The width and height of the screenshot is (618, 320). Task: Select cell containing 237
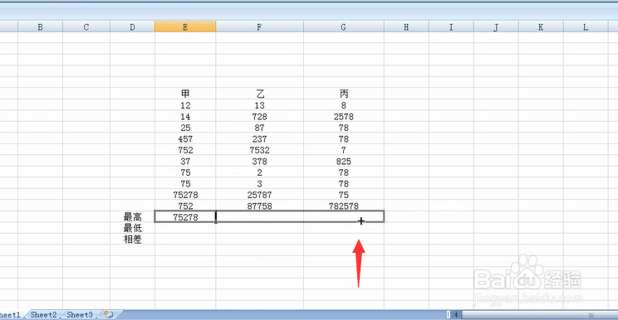click(x=260, y=138)
